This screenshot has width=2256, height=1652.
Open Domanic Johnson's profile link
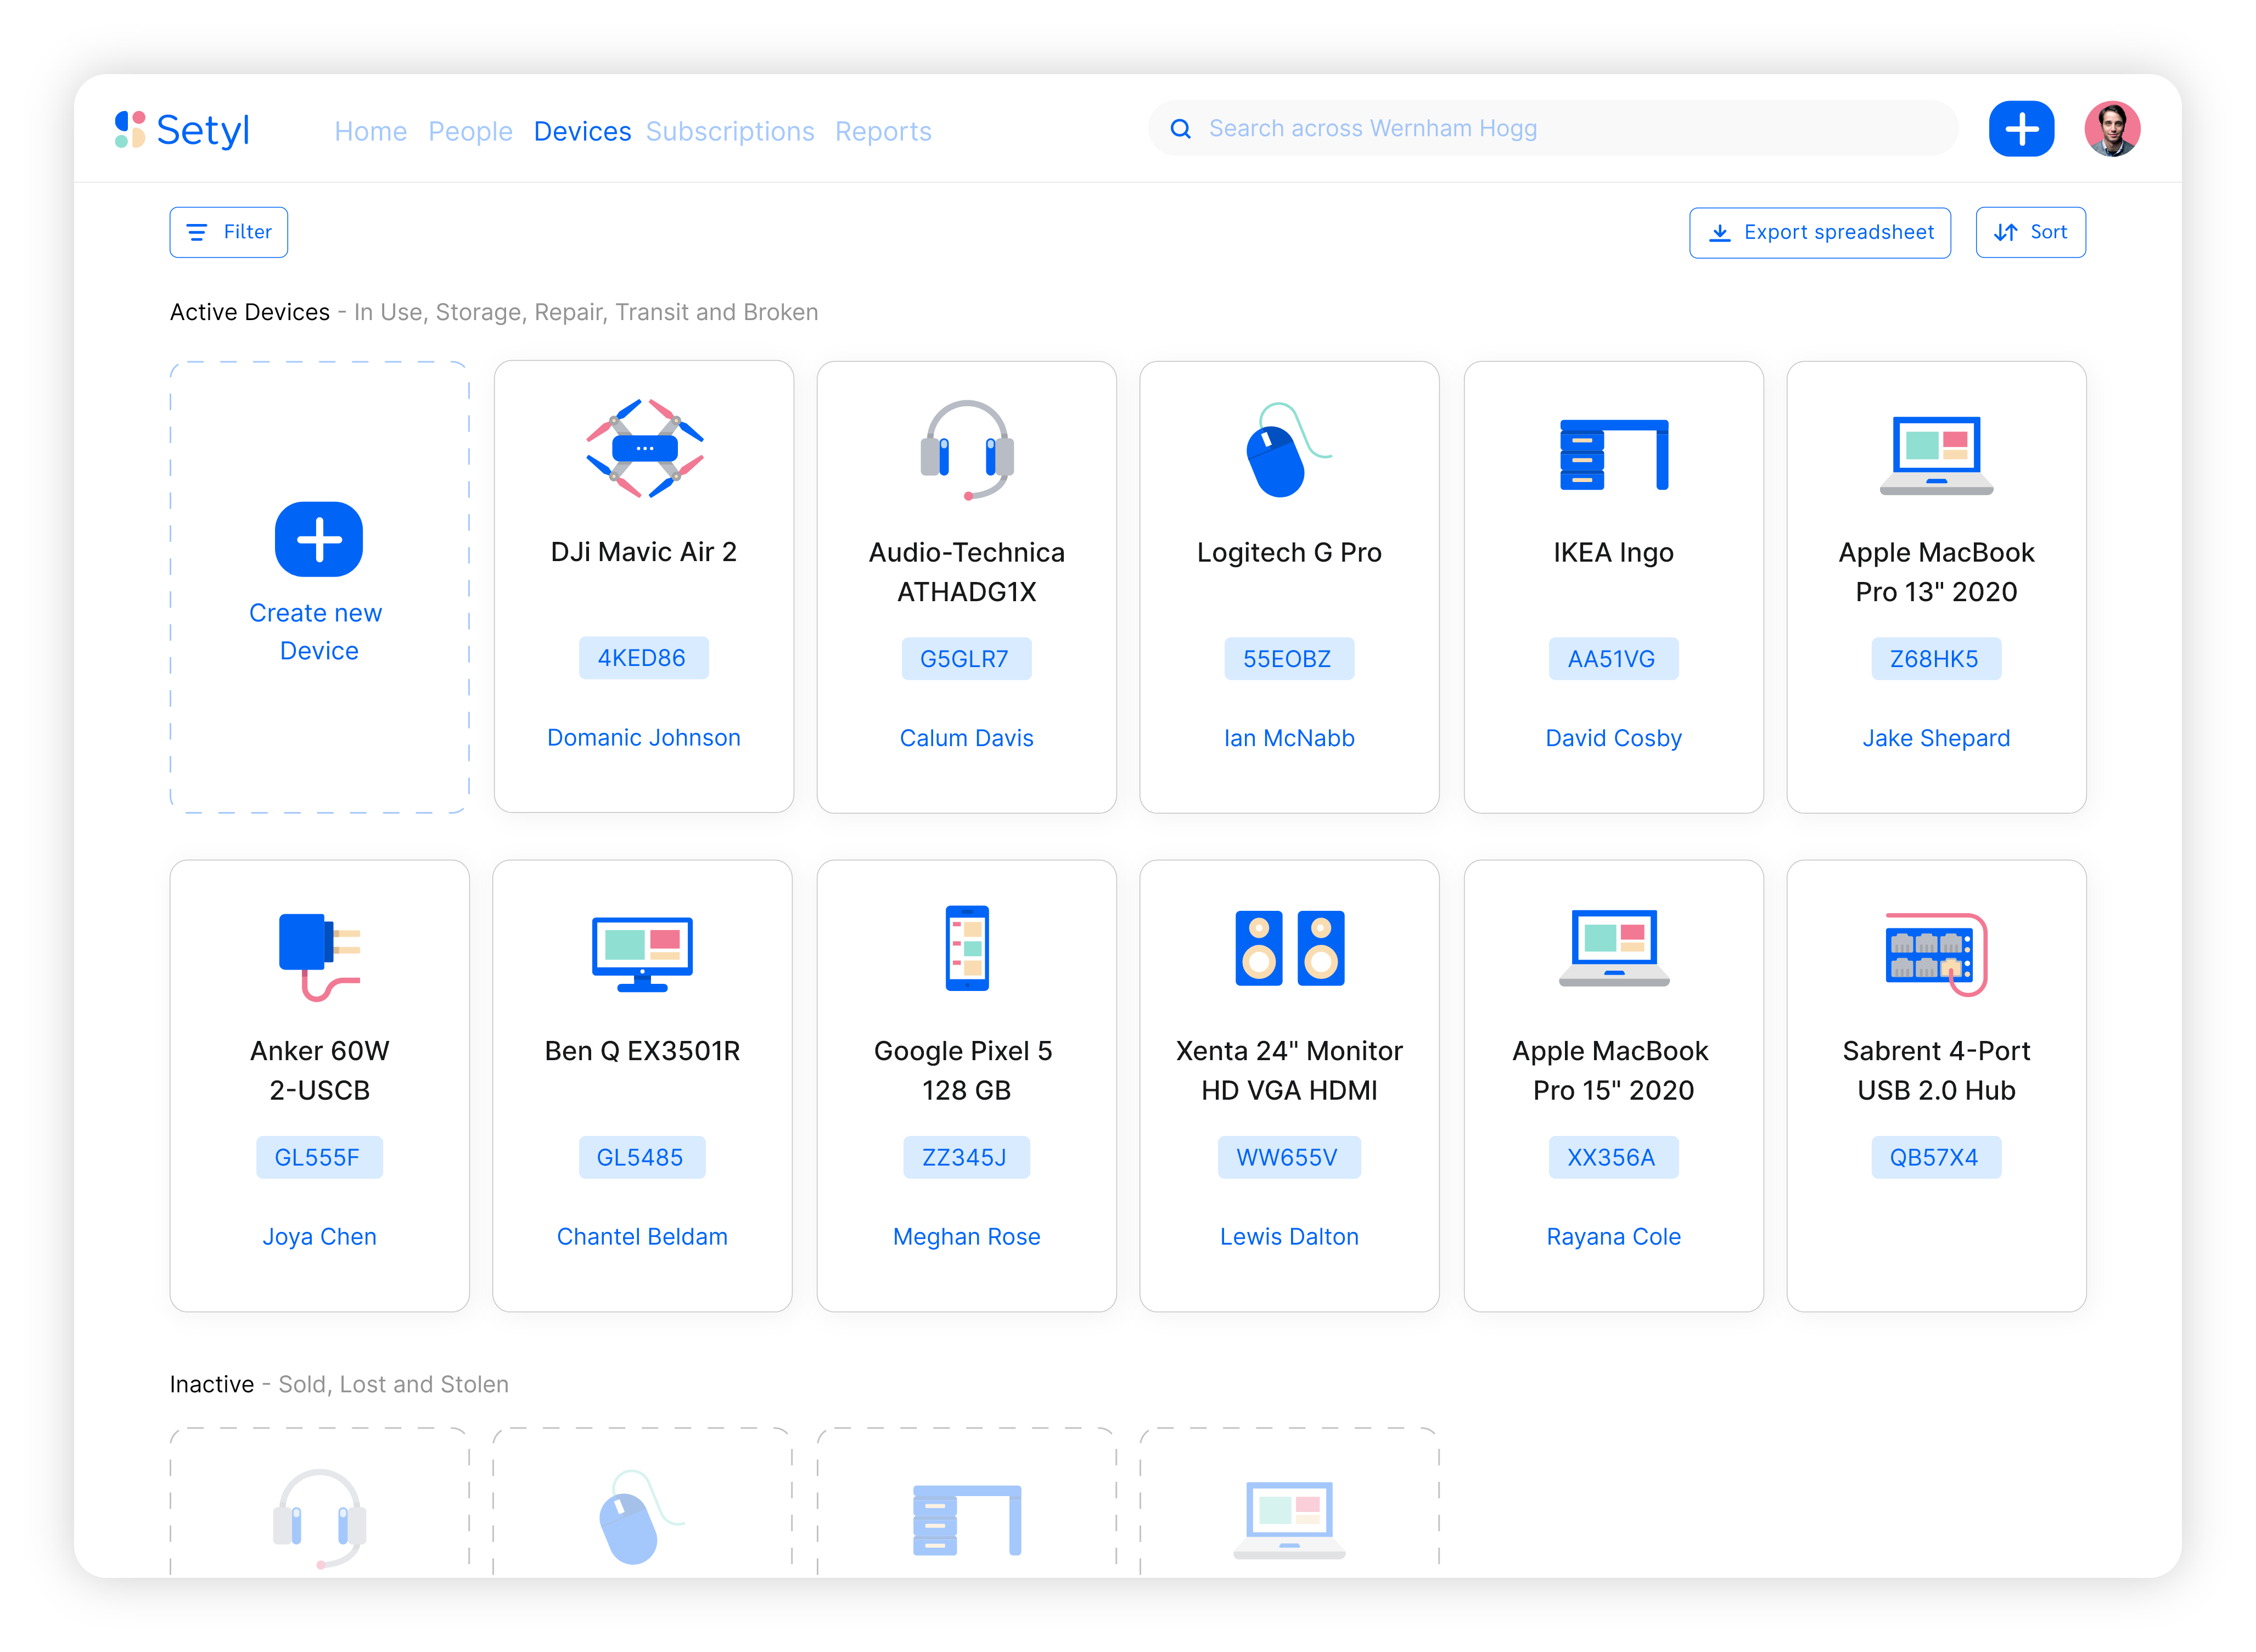pos(644,737)
